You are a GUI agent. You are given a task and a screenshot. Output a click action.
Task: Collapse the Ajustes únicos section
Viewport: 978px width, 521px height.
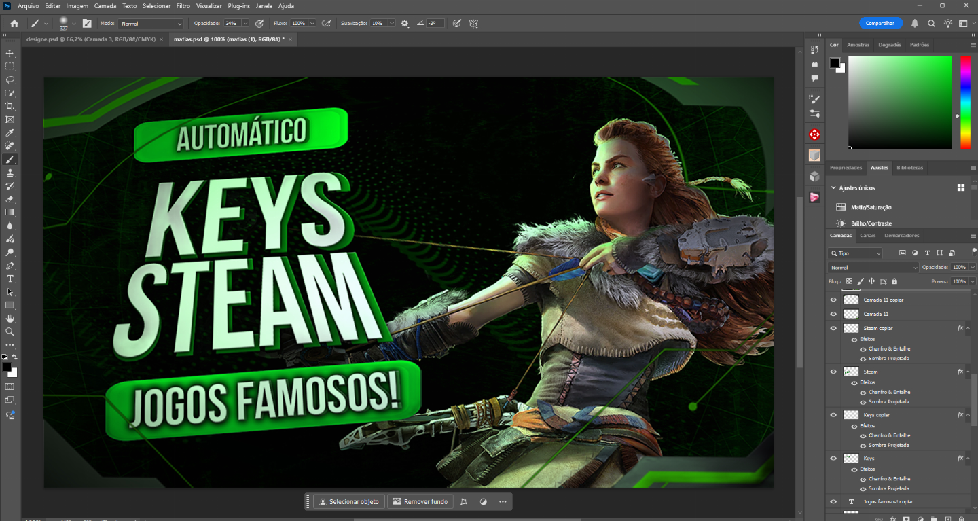(833, 188)
